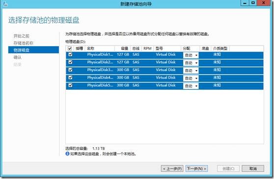The width and height of the screenshot is (274, 179).
Task: Sort by the 名称 column header
Action: [x=100, y=49]
